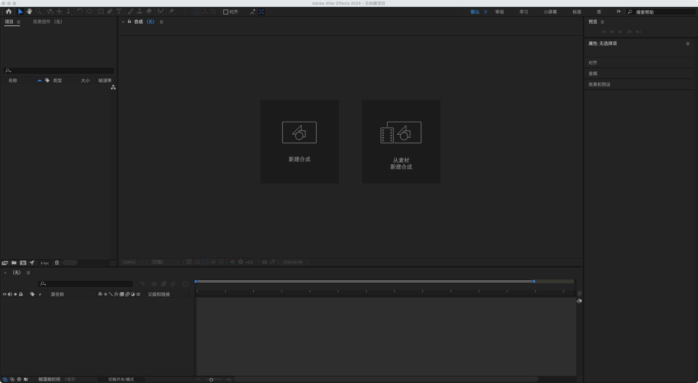The height and width of the screenshot is (383, 698).
Task: Click the Project panel search field
Action: point(58,70)
